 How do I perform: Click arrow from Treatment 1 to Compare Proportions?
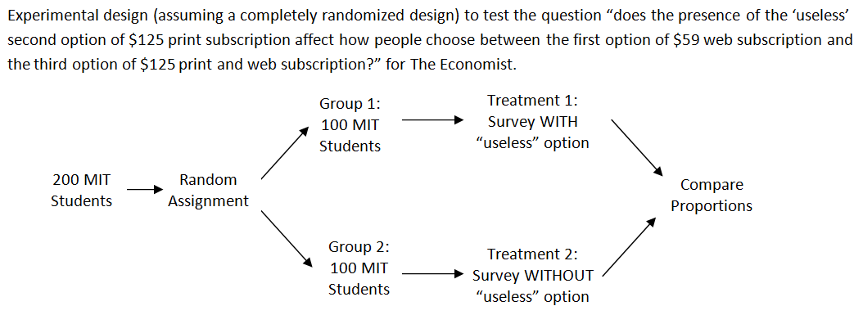[x=637, y=146]
